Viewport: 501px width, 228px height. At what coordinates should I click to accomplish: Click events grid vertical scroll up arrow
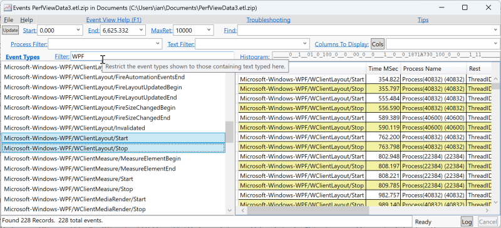point(495,79)
